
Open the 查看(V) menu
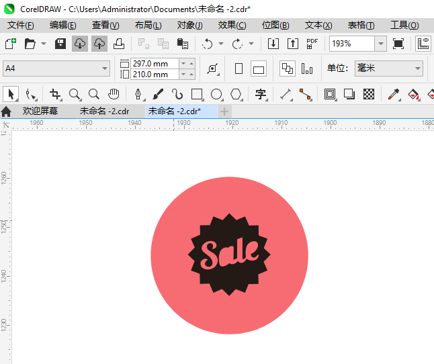coord(105,26)
